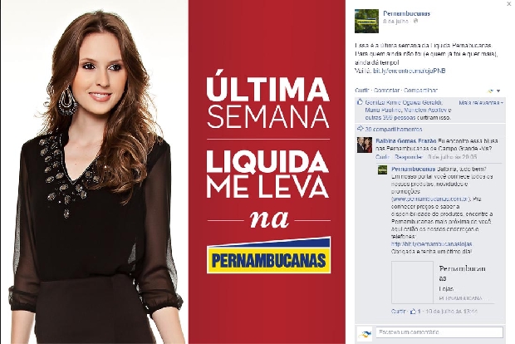This screenshot has width=515, height=344.
Task: Click Curtir under the post
Action: click(x=362, y=90)
